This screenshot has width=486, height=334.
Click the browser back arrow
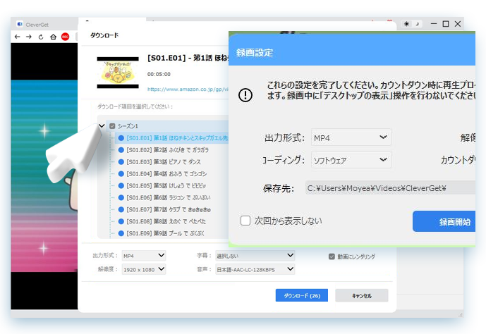[x=18, y=37]
